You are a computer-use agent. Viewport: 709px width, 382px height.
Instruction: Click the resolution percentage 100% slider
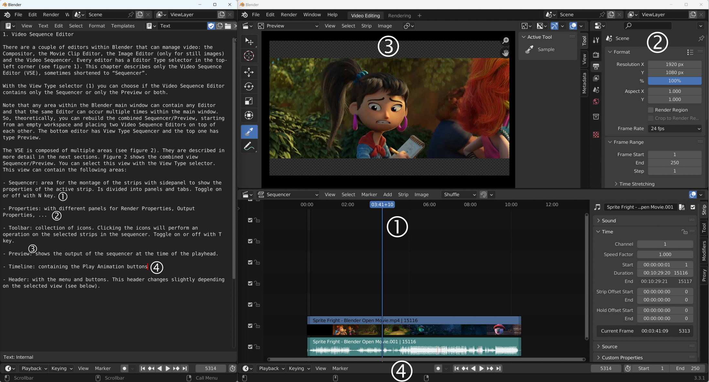point(674,81)
